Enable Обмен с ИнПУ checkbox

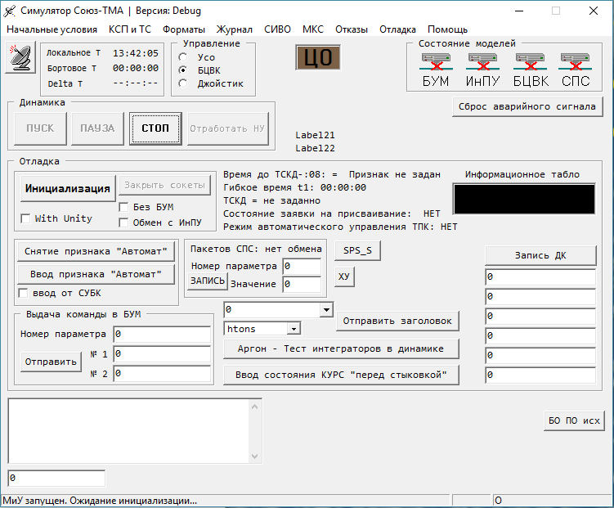(x=123, y=223)
